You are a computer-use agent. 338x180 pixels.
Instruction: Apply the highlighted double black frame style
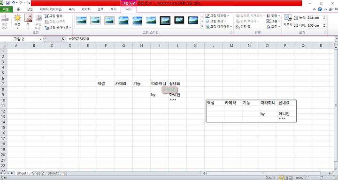point(165,20)
